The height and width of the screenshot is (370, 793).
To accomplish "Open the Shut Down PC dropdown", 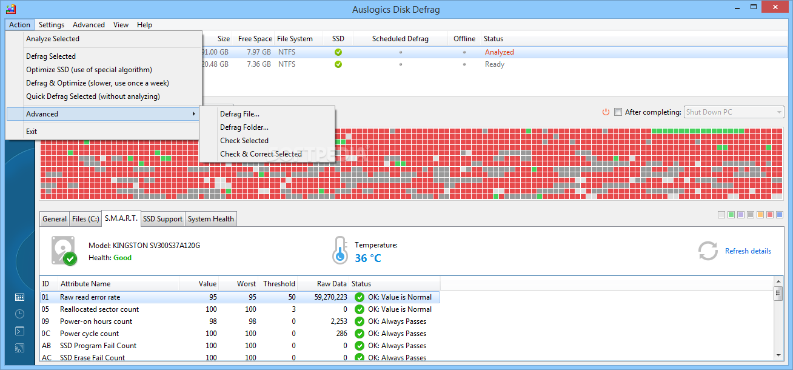I will point(734,112).
